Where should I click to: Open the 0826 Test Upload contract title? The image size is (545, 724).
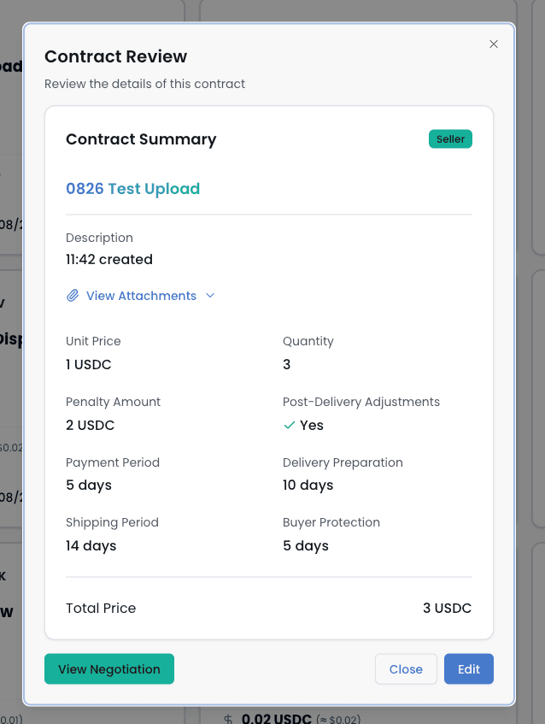(132, 189)
